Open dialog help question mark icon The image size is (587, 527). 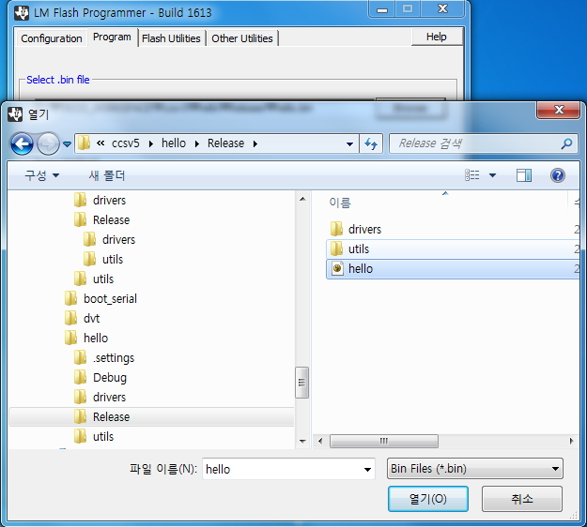558,175
